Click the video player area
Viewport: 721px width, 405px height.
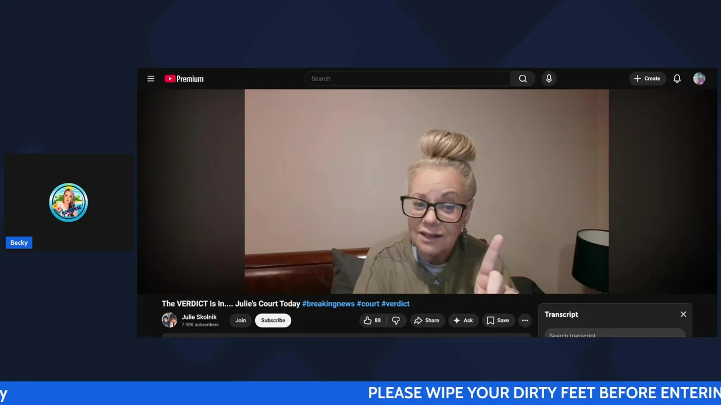tap(426, 191)
